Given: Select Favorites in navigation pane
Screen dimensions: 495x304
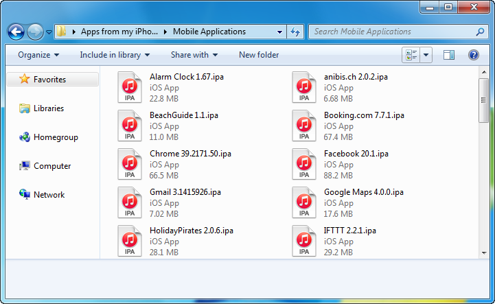Looking at the screenshot, I should coord(52,79).
